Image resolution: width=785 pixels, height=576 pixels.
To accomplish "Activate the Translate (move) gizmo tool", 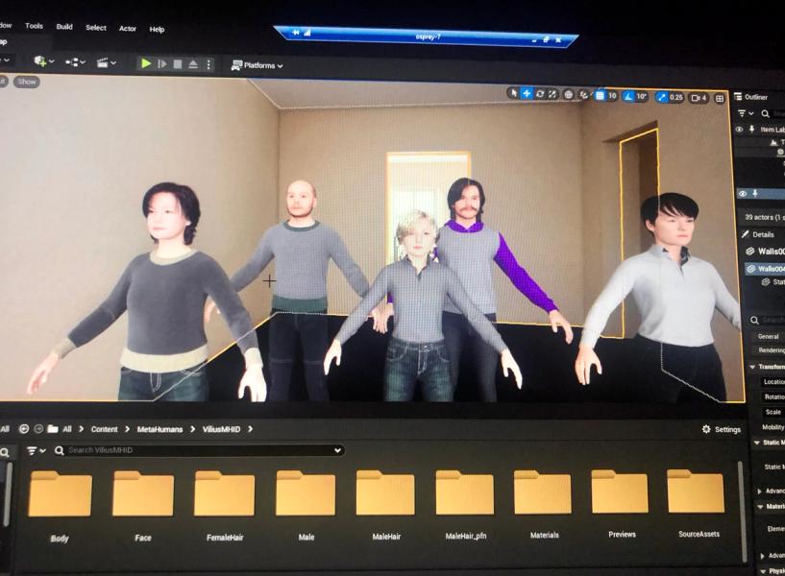I will (527, 94).
